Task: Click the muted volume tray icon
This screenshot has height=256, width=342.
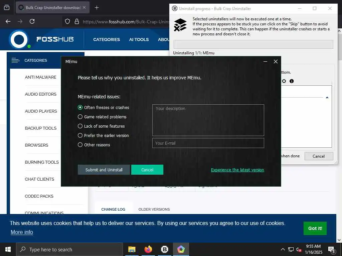Action: [x=299, y=250]
